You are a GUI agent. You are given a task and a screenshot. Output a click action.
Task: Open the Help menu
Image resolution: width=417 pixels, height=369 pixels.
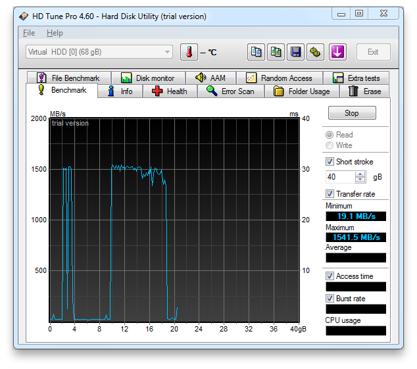55,33
